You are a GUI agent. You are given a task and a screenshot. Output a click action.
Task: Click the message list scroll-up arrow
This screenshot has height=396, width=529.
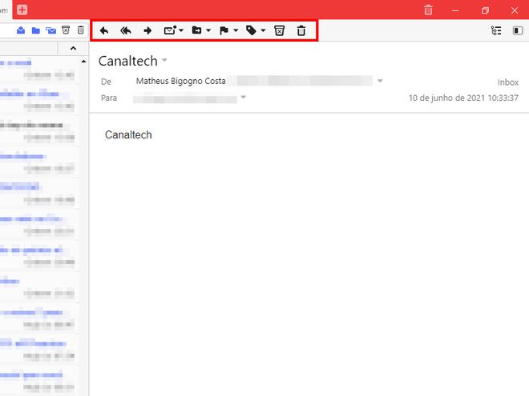(x=83, y=62)
